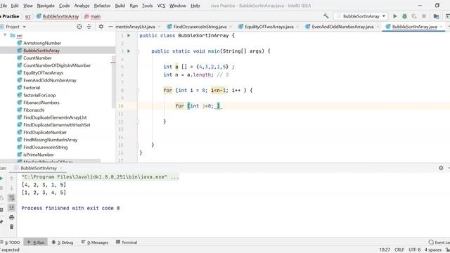The width and height of the screenshot is (450, 253).
Task: Select ArmstrongNumber in project tree
Action: (42, 43)
